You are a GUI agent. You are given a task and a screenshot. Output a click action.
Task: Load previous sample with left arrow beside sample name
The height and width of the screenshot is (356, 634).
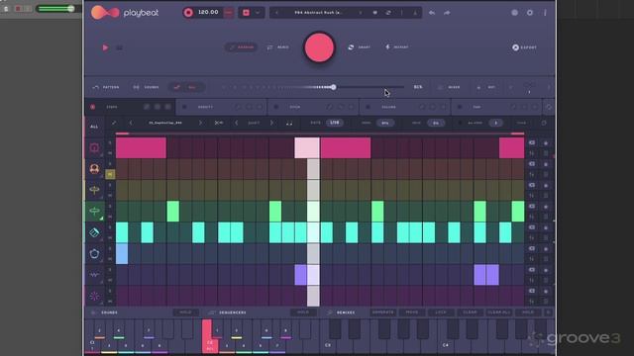point(131,123)
